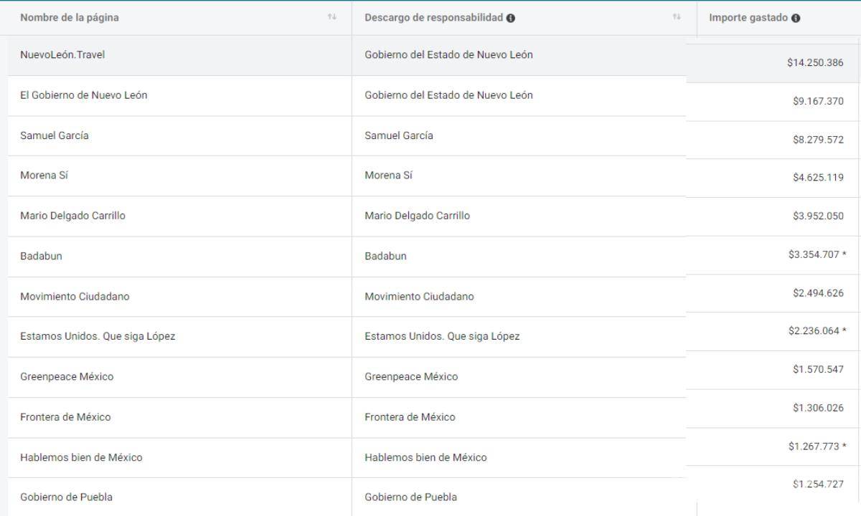Sort by Descargo de responsabilidad arrows
861x516 pixels.
677,17
